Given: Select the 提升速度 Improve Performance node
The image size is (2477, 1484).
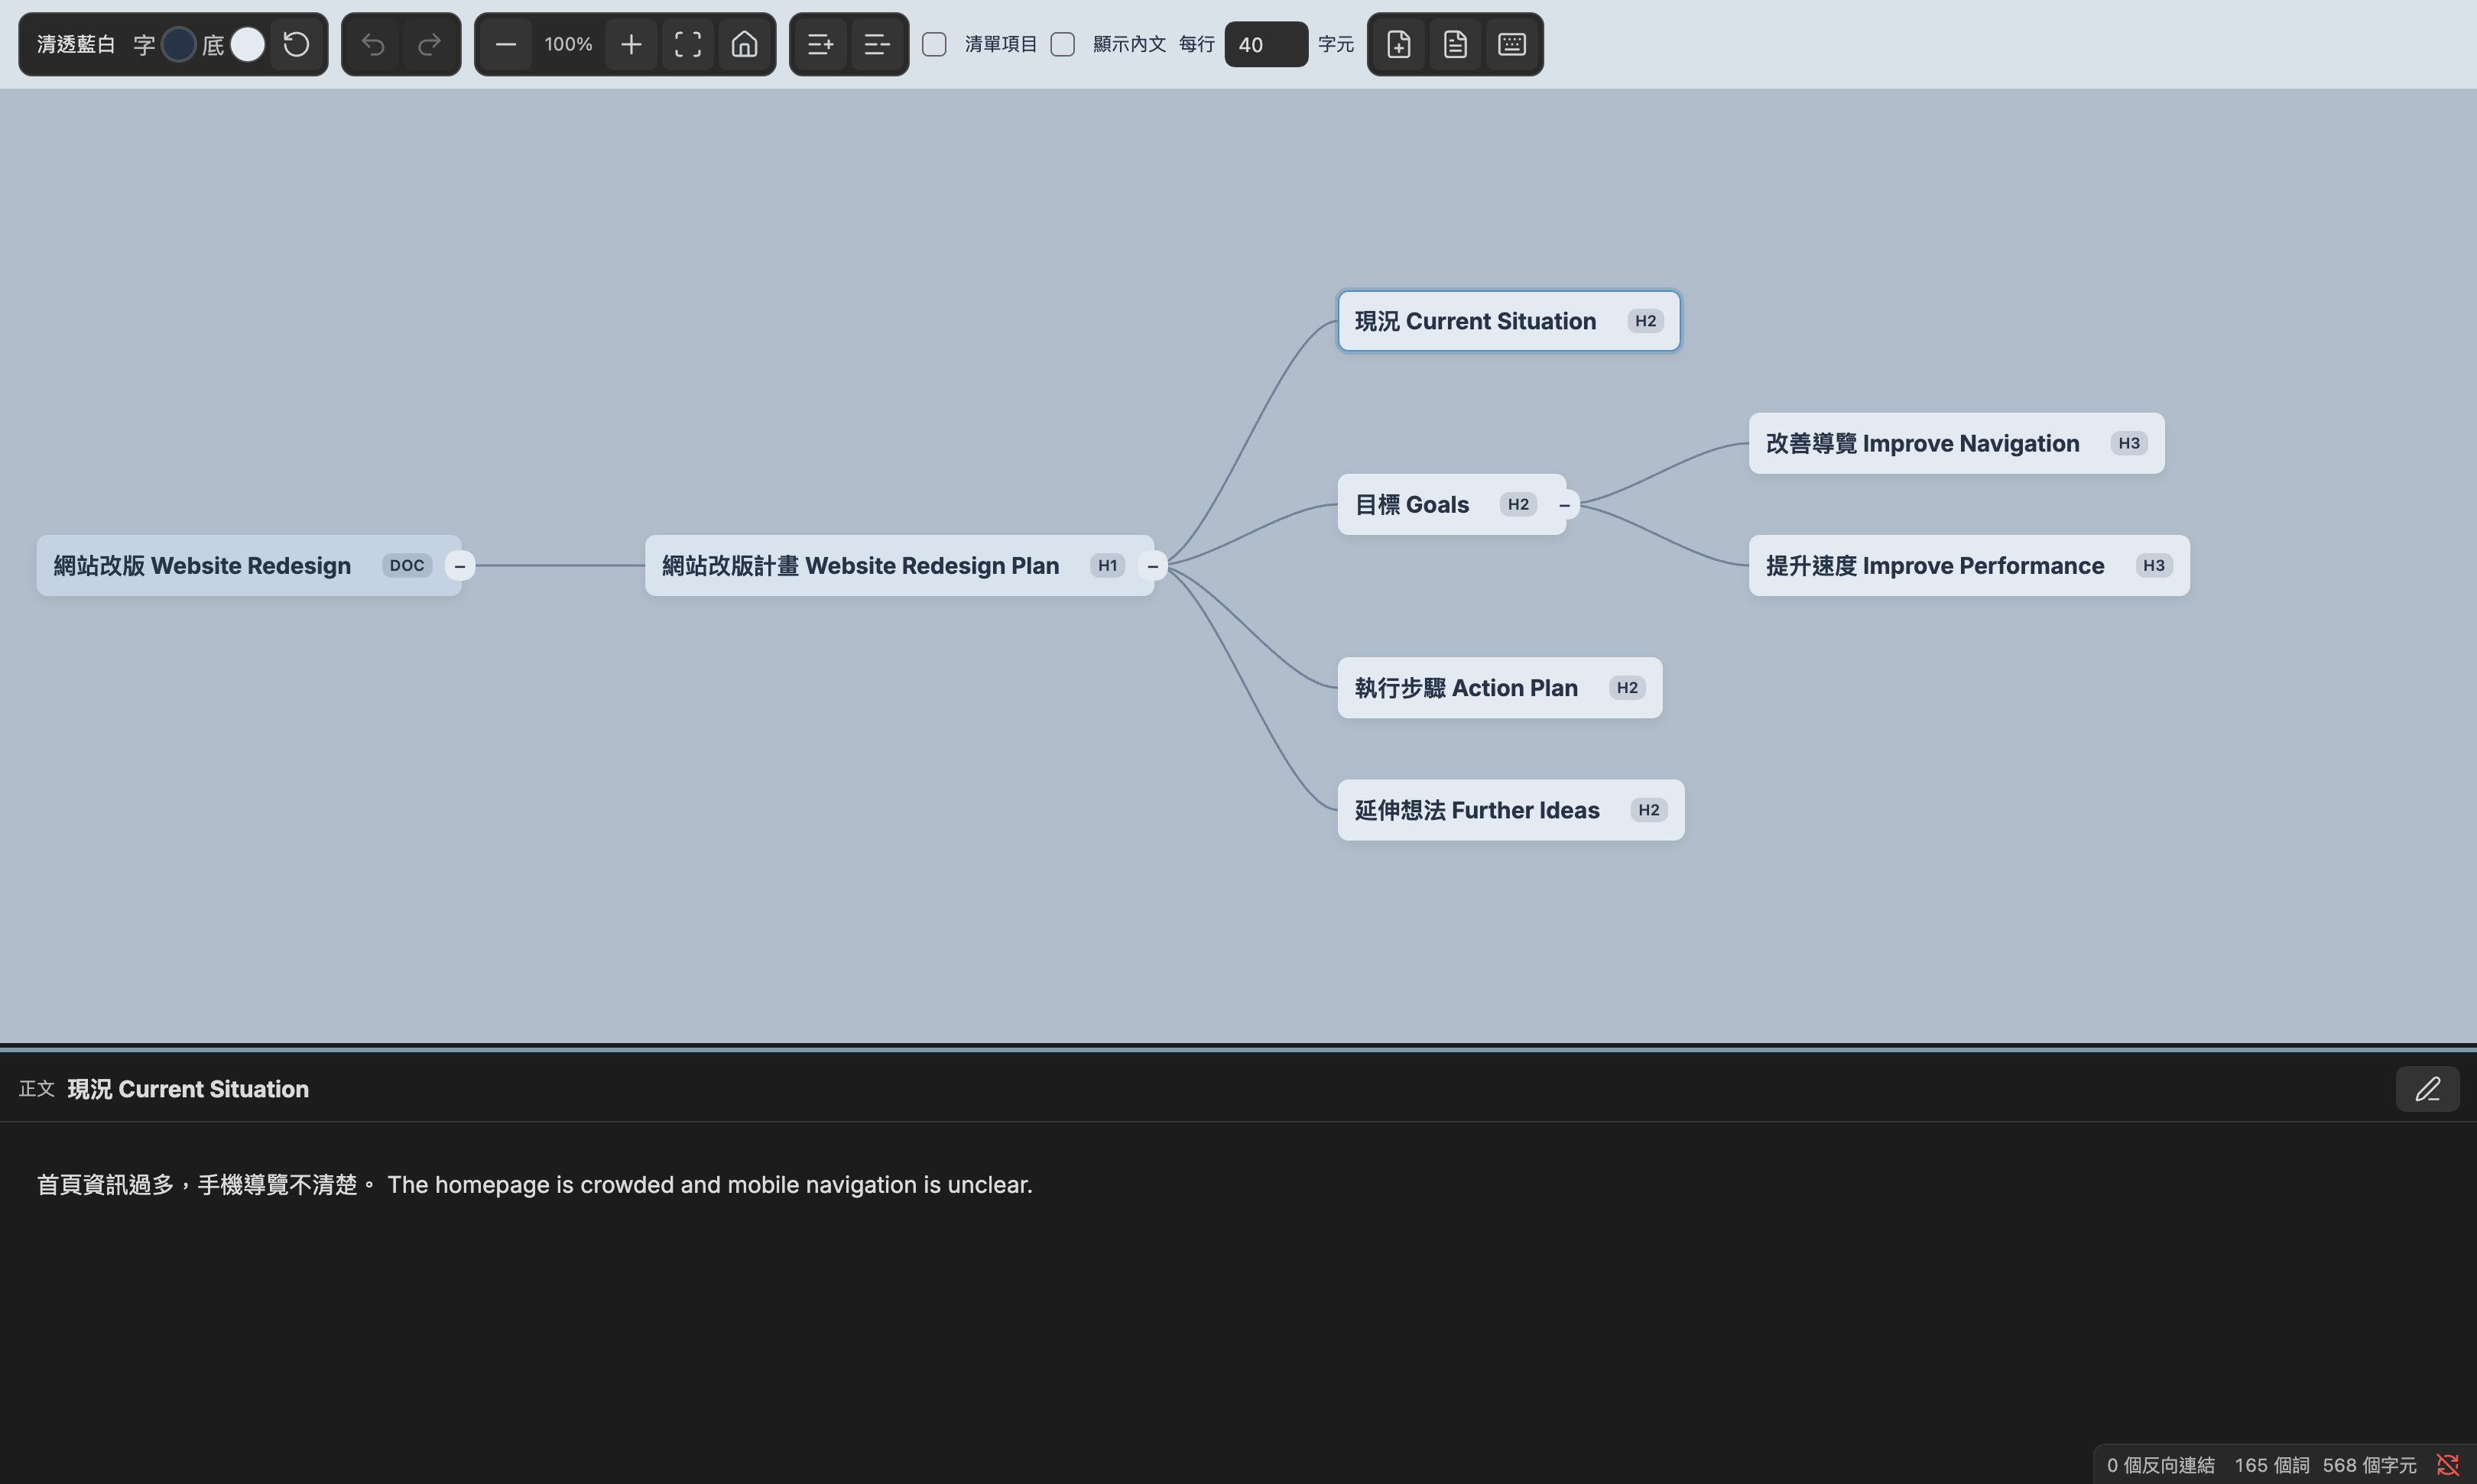Looking at the screenshot, I should click(x=1969, y=565).
